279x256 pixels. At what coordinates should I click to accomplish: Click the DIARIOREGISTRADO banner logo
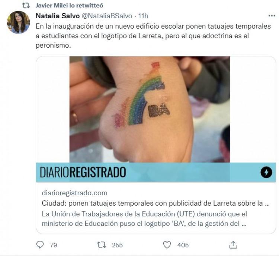[x=83, y=172]
